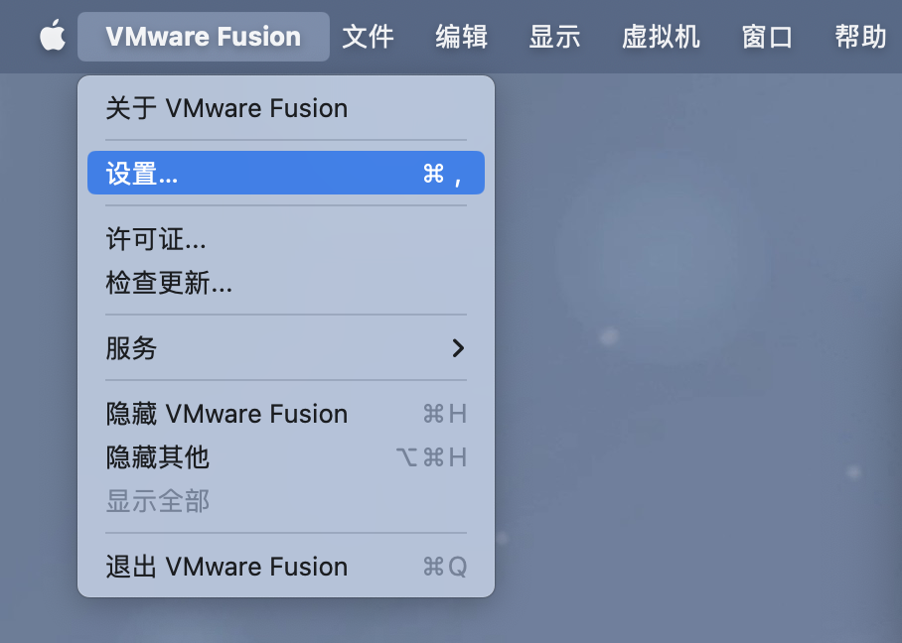Click 检查更新... to check updates
Viewport: 902px width, 643px height.
pyautogui.click(x=169, y=284)
